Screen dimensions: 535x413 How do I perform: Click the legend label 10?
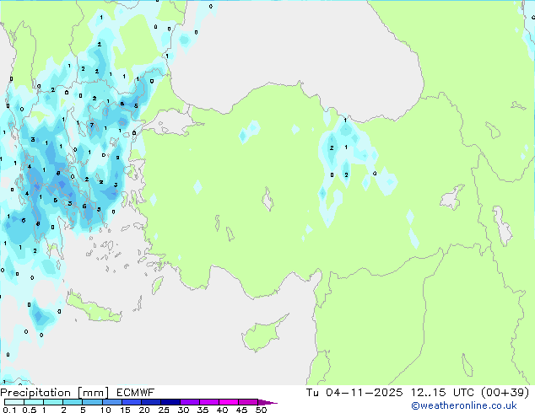click(105, 410)
